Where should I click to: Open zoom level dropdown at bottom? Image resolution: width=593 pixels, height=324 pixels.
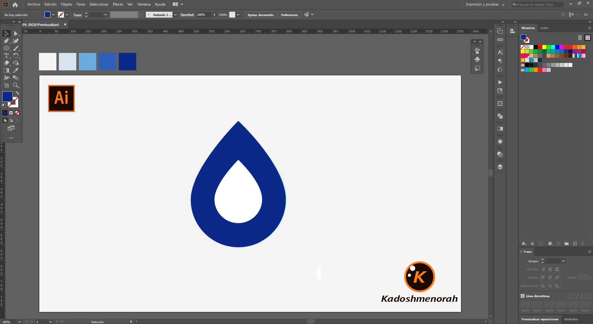(x=19, y=322)
